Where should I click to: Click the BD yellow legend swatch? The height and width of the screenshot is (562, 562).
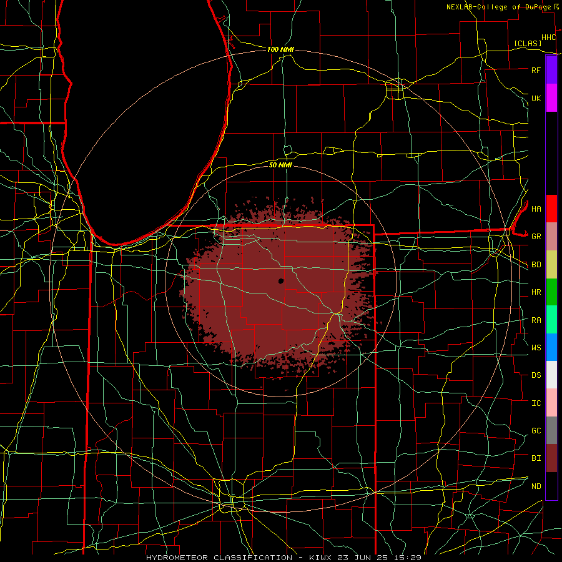tap(551, 265)
